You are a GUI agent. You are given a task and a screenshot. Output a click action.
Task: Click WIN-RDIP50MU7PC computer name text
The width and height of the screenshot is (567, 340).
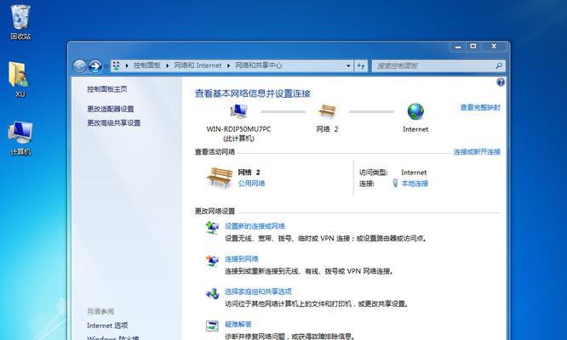click(238, 129)
